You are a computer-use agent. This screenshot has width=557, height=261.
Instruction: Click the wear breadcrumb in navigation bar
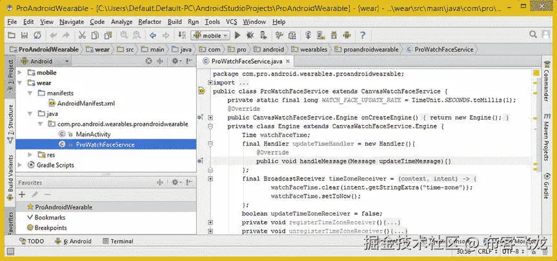click(x=97, y=50)
